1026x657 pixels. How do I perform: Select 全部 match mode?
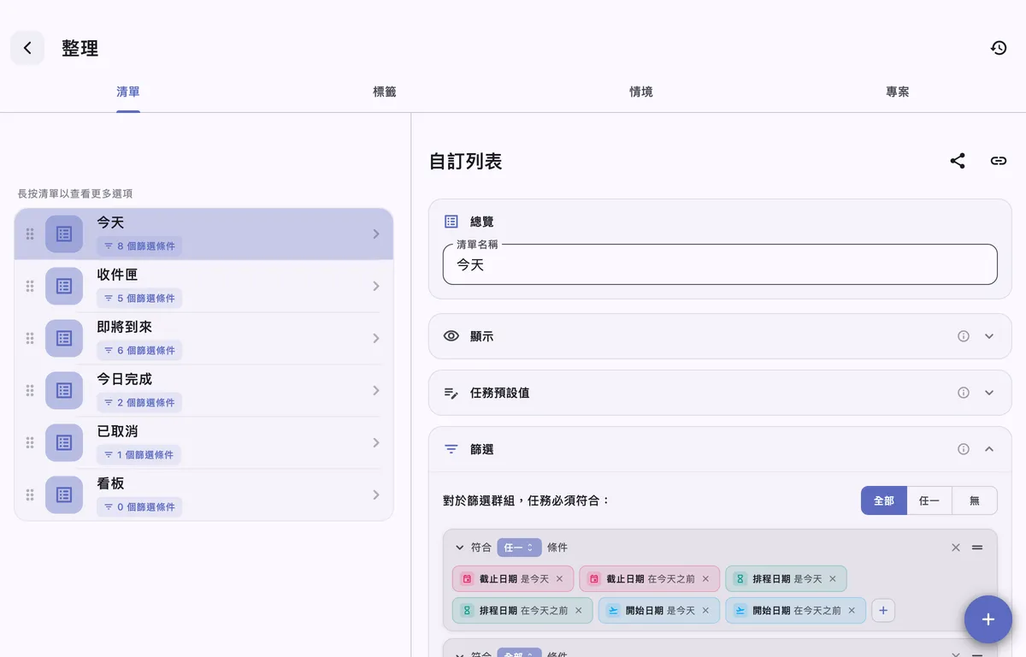(883, 500)
